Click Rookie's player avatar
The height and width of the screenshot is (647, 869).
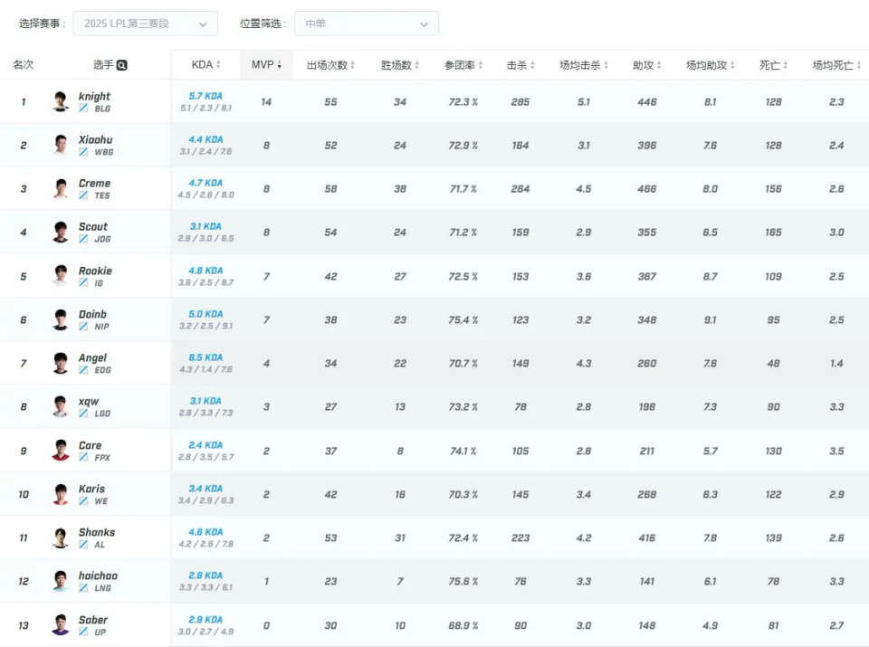[61, 276]
